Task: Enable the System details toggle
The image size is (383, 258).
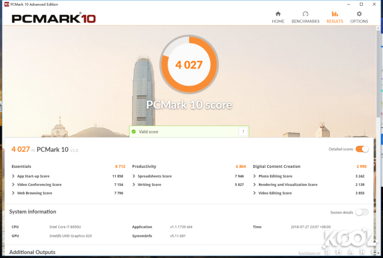Action: (x=362, y=212)
